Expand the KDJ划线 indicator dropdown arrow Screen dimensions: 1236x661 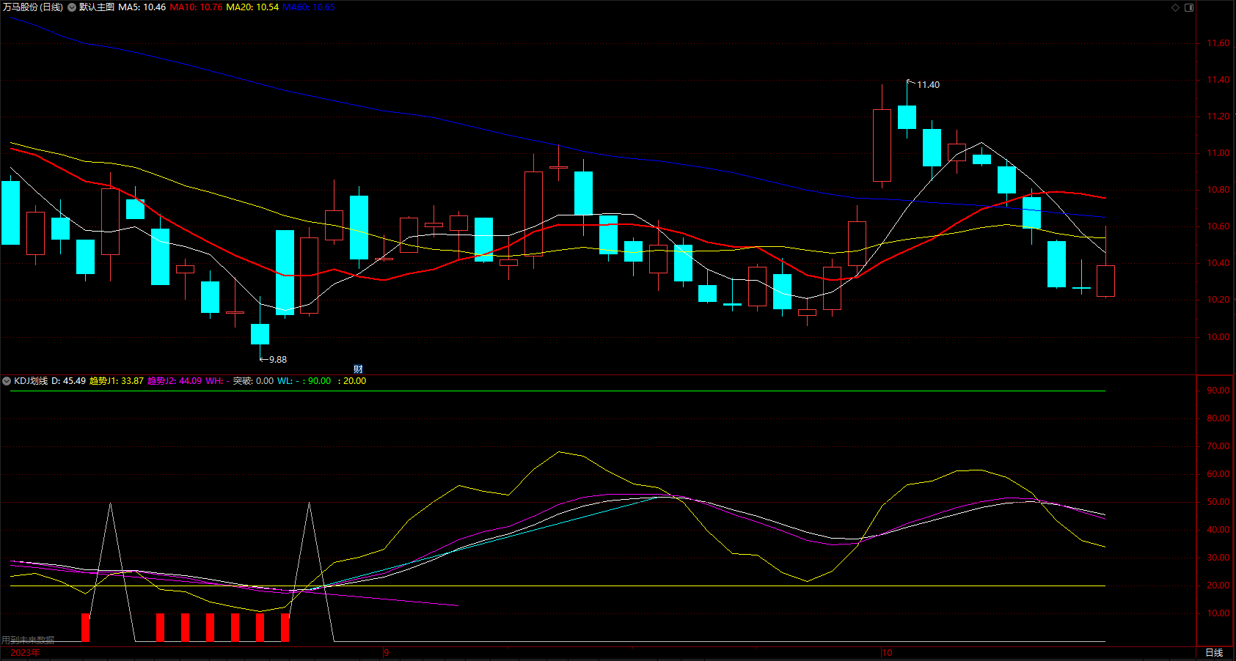[7, 381]
